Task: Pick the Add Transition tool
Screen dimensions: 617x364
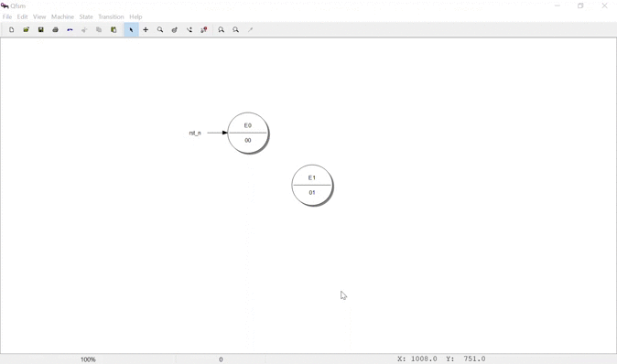Action: click(x=189, y=29)
